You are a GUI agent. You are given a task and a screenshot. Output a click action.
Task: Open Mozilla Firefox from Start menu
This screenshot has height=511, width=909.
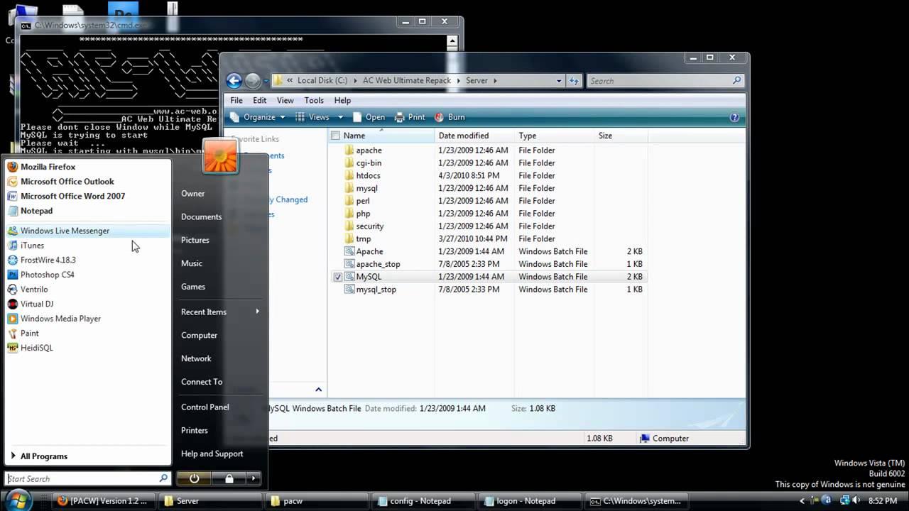click(x=87, y=167)
